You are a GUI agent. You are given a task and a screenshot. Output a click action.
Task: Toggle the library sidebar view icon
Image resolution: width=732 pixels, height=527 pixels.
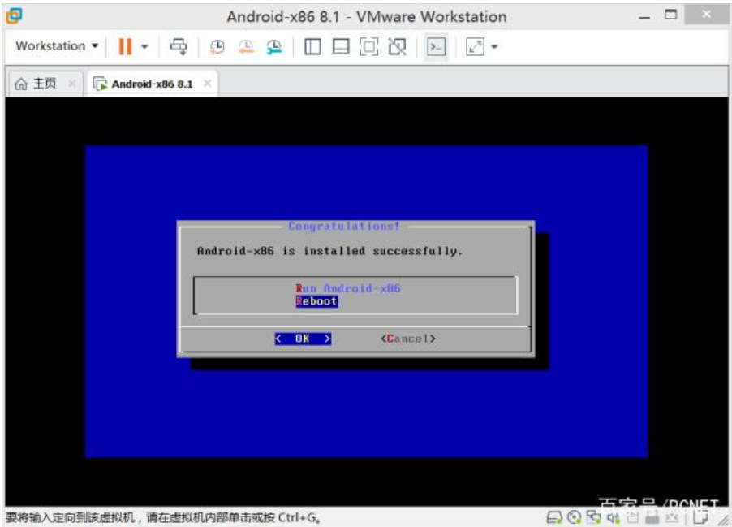click(312, 46)
